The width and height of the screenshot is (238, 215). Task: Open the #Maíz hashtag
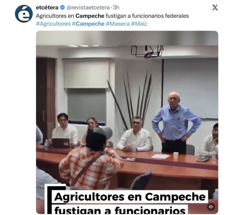[x=139, y=24]
